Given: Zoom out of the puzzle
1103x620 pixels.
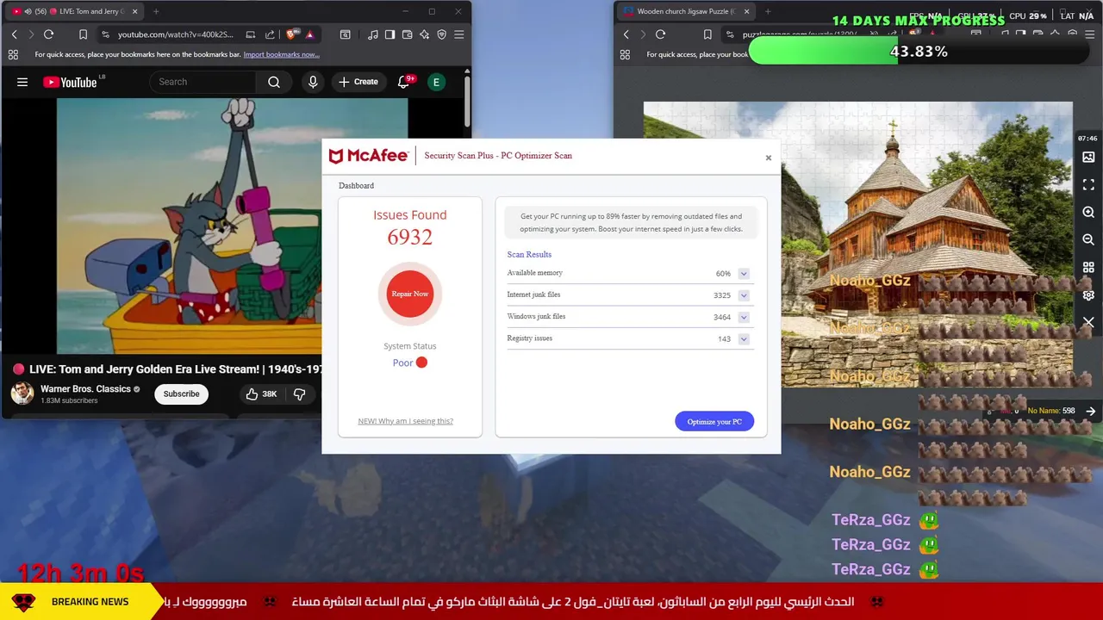Looking at the screenshot, I should pos(1088,239).
